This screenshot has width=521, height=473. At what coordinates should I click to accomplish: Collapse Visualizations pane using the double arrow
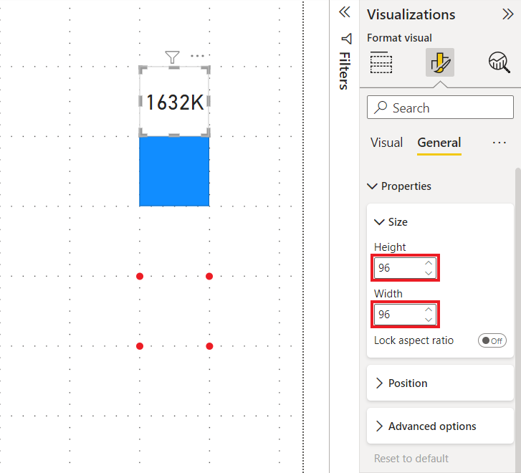(507, 14)
